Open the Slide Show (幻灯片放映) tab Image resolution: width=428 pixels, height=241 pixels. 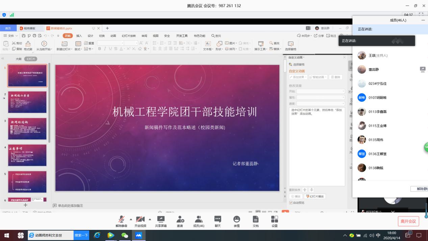tap(129, 36)
